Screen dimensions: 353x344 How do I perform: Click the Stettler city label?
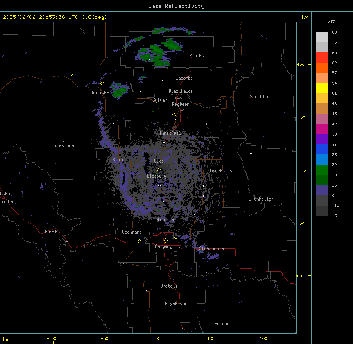pyautogui.click(x=260, y=97)
